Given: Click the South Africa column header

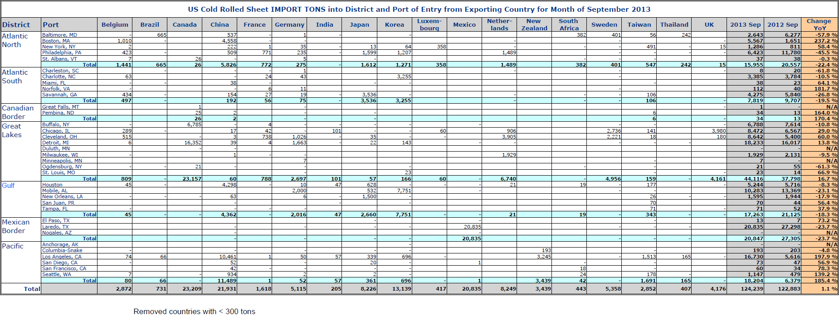Looking at the screenshot, I should click(569, 24).
